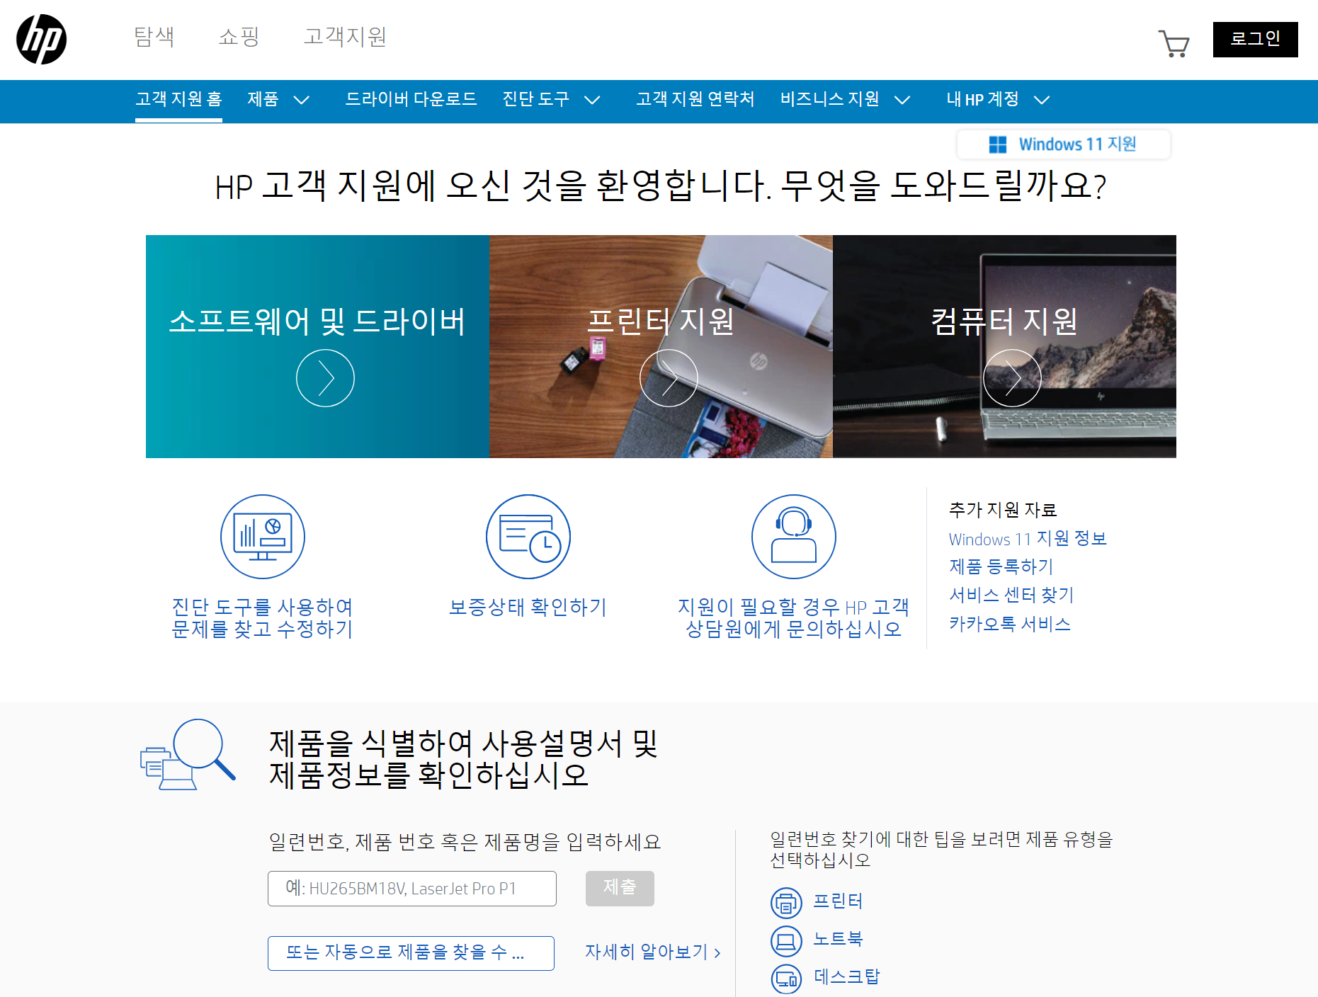Select the 데스크탑 icon for serial tips
Viewport: 1318px width, 997px height.
coord(786,979)
